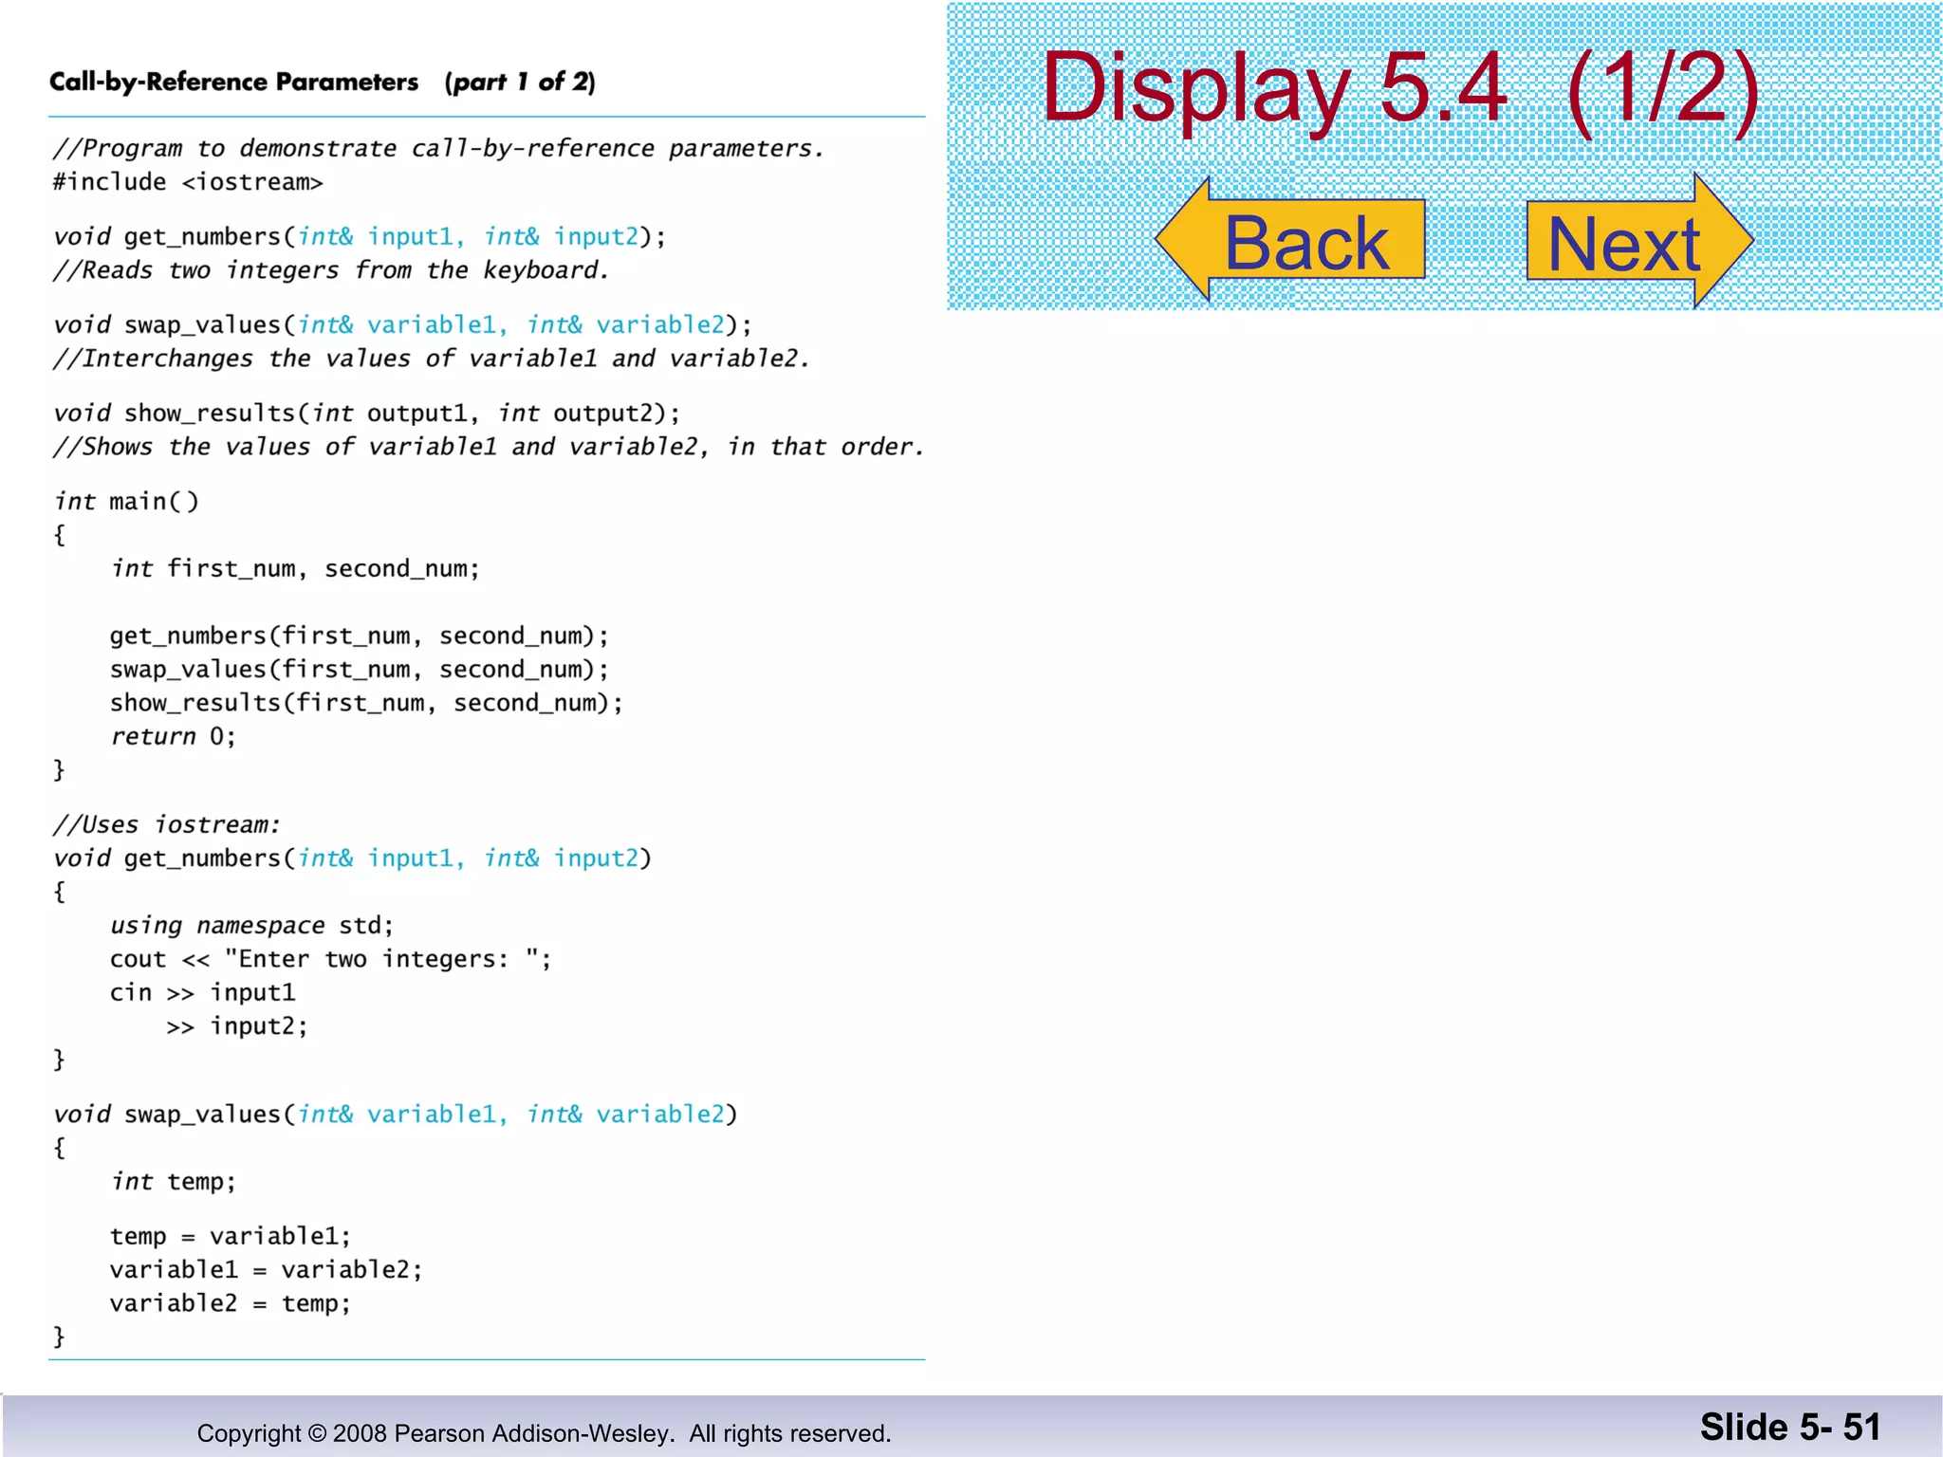Click the swap_values prototype ending in semicolon
This screenshot has width=1943, height=1457.
402,325
